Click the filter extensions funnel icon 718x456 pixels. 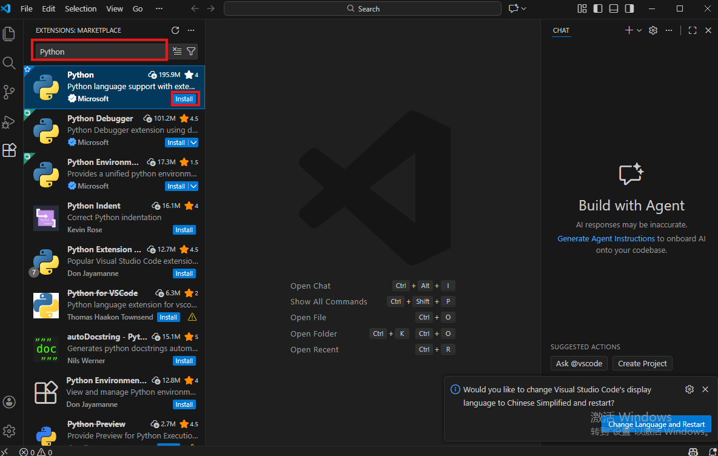click(x=191, y=52)
